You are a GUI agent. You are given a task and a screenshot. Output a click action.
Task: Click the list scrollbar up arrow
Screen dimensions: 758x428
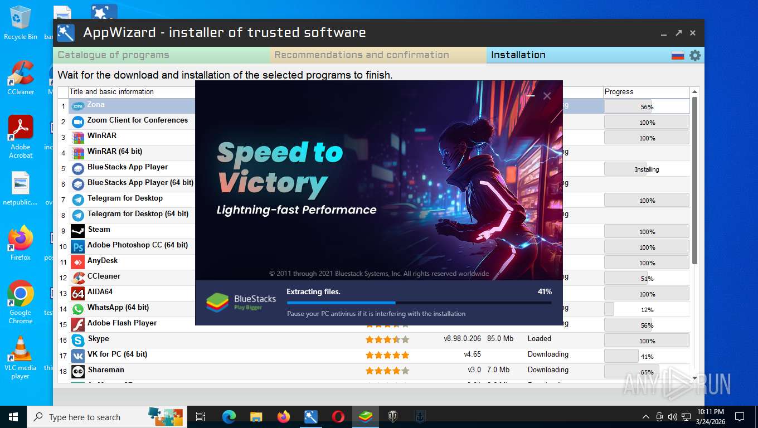click(x=694, y=92)
